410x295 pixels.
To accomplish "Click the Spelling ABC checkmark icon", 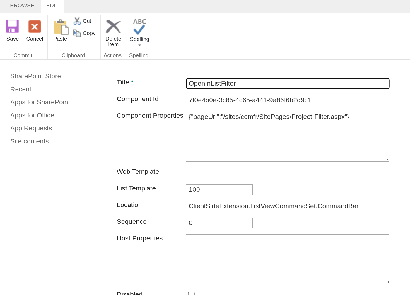I will pyautogui.click(x=139, y=27).
